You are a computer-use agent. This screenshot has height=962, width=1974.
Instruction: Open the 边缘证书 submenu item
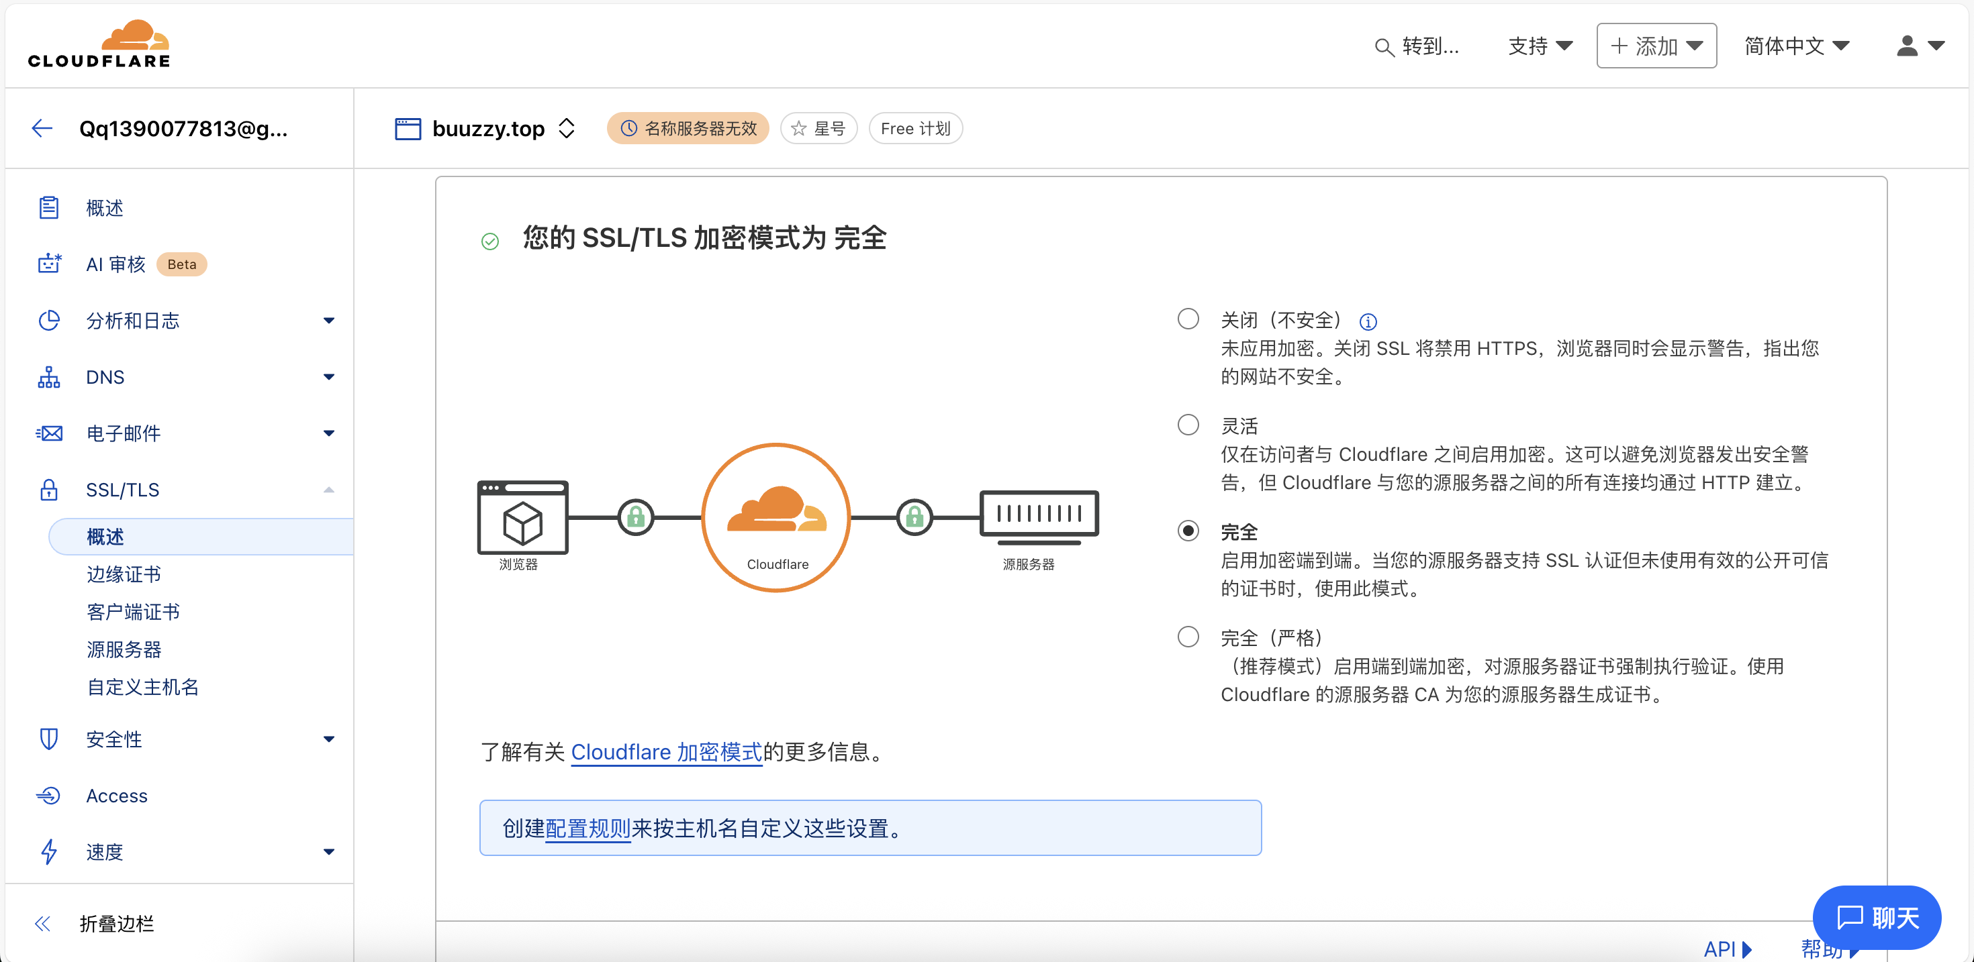[x=124, y=574]
